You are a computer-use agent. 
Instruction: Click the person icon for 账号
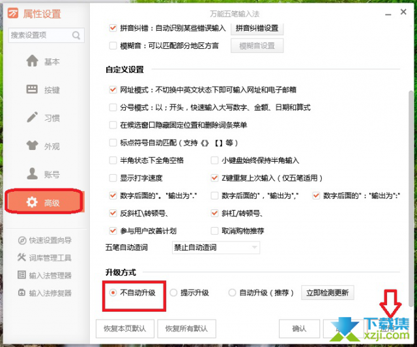[x=32, y=173]
